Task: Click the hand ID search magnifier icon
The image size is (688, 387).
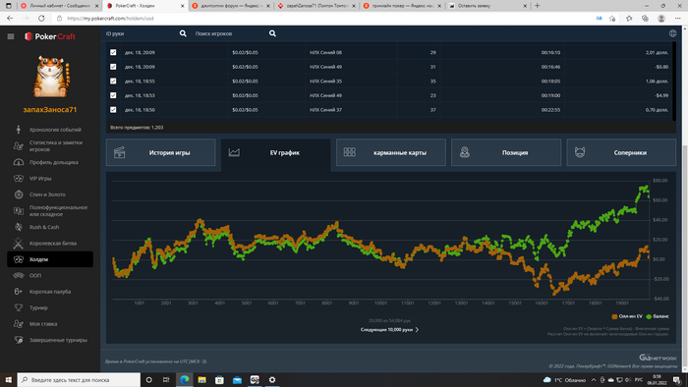Action: [183, 33]
